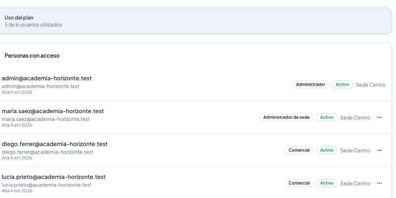Viewport: 396px width, 198px height.
Task: Click the Activo status badge for admin
Action: [342, 85]
